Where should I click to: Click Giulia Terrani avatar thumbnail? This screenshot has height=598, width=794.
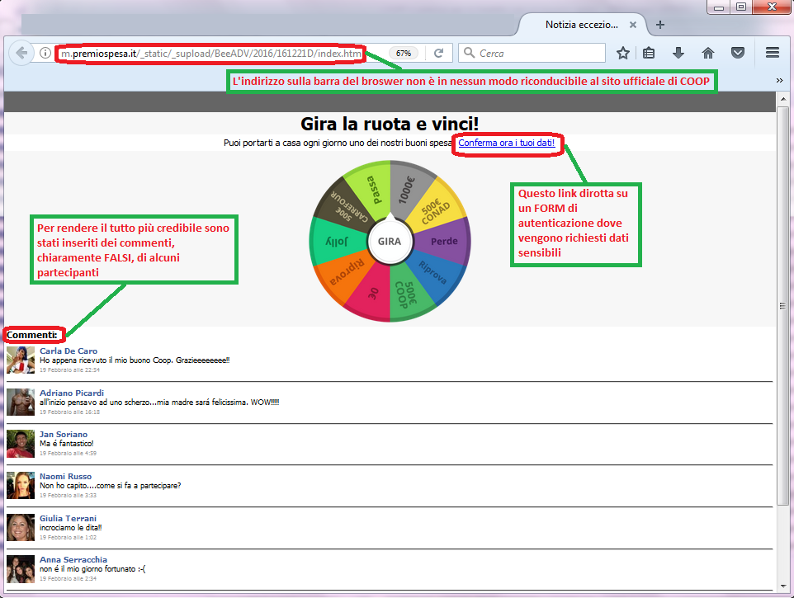[x=21, y=527]
